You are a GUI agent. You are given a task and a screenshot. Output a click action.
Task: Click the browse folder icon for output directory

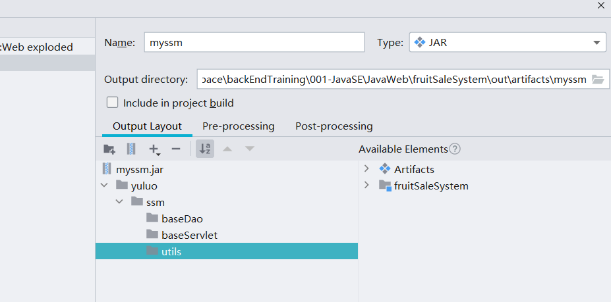point(598,80)
